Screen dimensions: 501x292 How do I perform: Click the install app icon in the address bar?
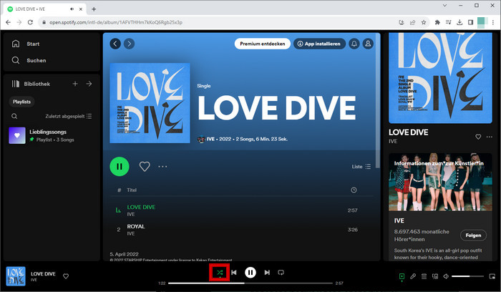pyautogui.click(x=402, y=22)
